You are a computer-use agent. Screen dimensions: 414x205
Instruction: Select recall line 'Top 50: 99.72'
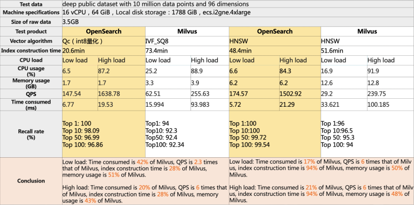click(x=248, y=137)
